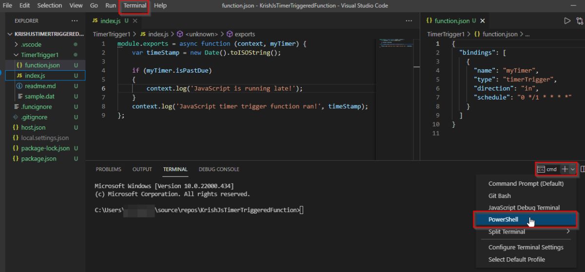This screenshot has height=272, width=585.
Task: Click line 6 context.log statement
Action: [225, 88]
